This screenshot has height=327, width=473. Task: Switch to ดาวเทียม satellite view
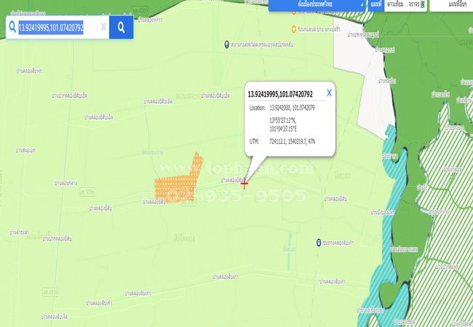click(x=395, y=4)
